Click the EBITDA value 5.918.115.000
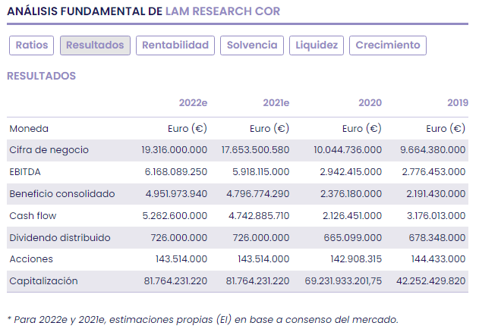The height and width of the screenshot is (332, 479). [261, 172]
